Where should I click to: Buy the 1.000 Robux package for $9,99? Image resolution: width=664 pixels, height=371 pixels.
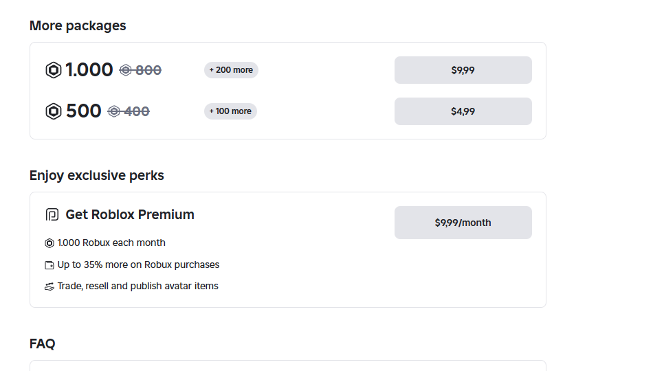pyautogui.click(x=463, y=70)
